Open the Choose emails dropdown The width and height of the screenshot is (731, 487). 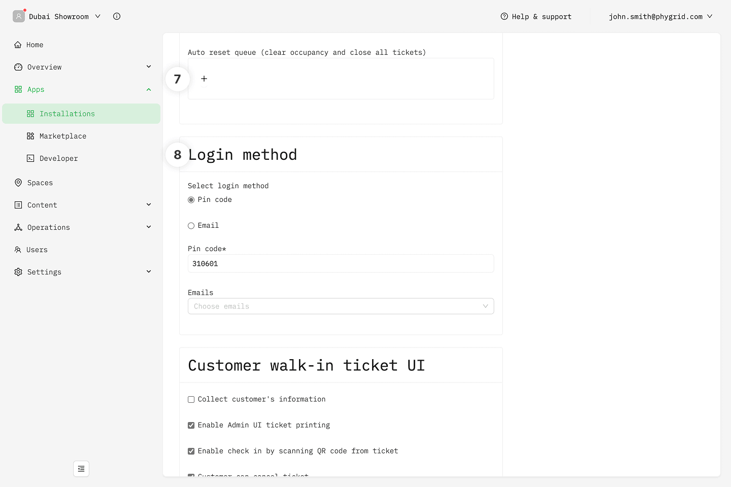[341, 306]
